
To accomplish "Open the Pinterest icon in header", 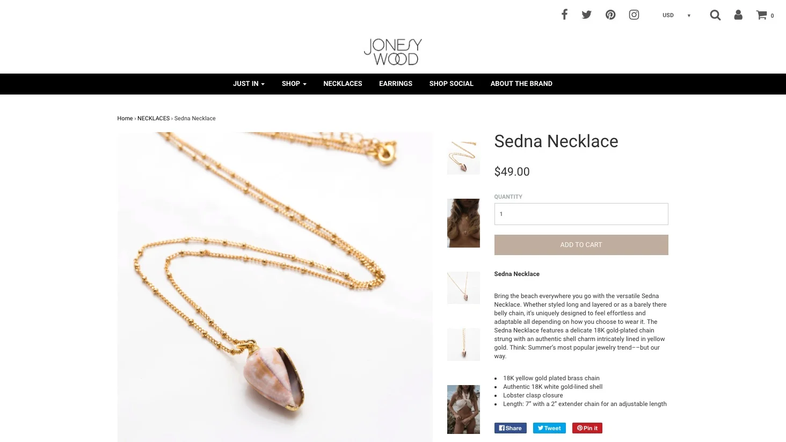I will [610, 15].
